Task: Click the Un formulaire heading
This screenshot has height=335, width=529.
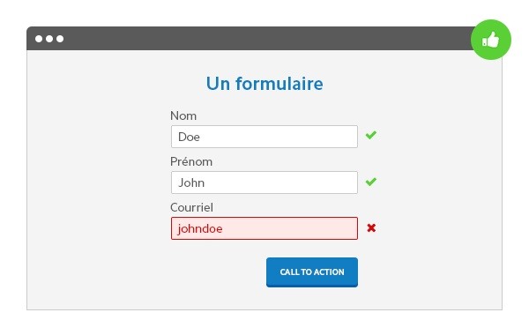Action: pyautogui.click(x=264, y=84)
